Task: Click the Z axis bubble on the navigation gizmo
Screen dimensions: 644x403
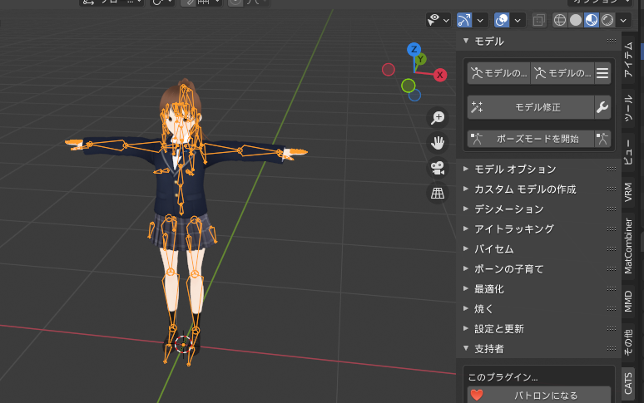Action: click(x=414, y=49)
